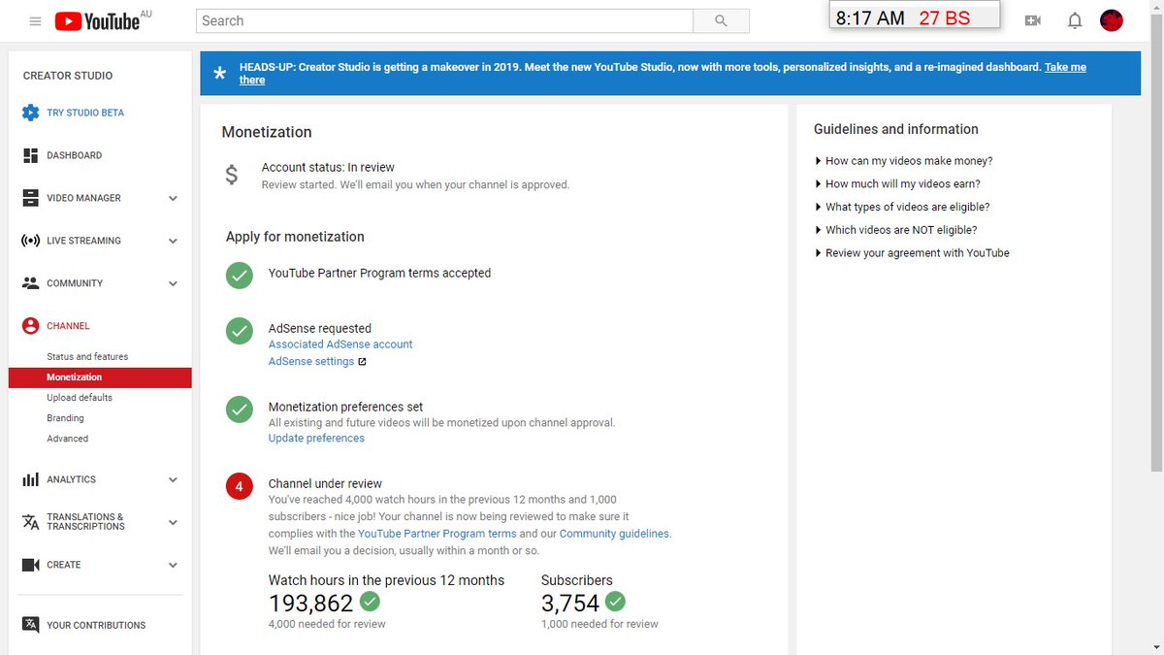Click the Your Contributions translate icon

[x=30, y=625]
